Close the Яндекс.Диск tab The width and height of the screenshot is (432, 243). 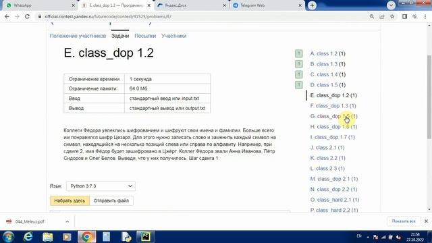tap(224, 5)
